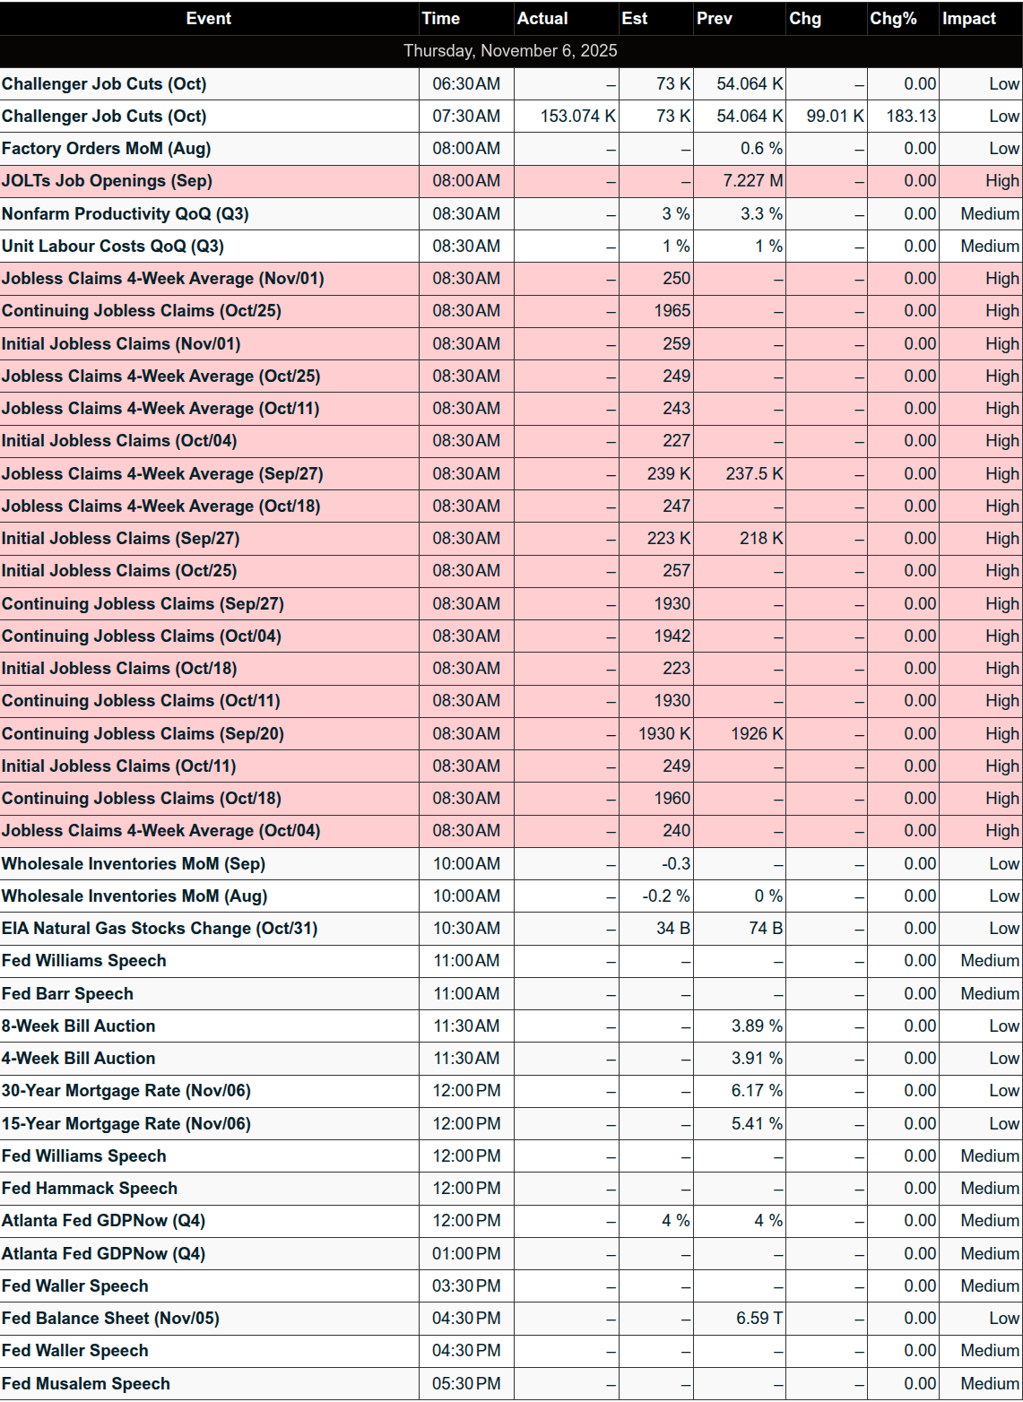The image size is (1023, 1402).
Task: Click the Fed Musalem Speech event
Action: click(85, 1384)
